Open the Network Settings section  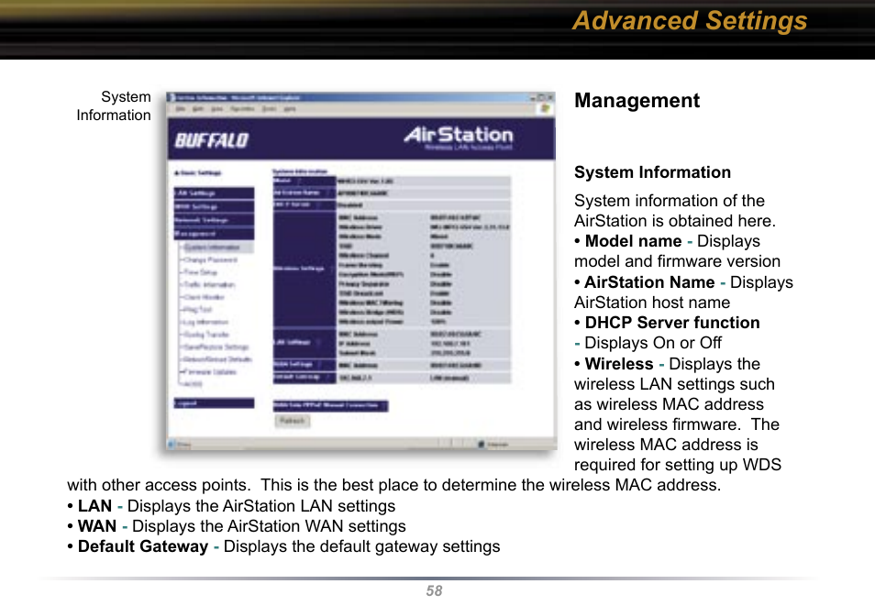pyautogui.click(x=214, y=220)
